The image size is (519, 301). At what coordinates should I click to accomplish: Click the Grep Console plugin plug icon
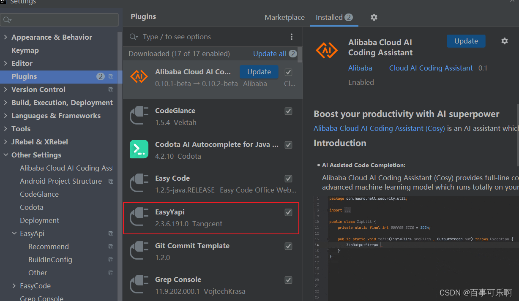[x=139, y=285]
